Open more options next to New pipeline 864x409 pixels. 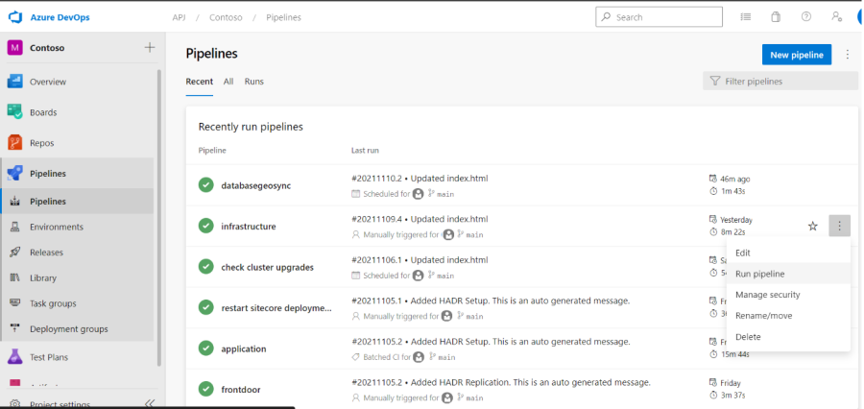point(847,55)
